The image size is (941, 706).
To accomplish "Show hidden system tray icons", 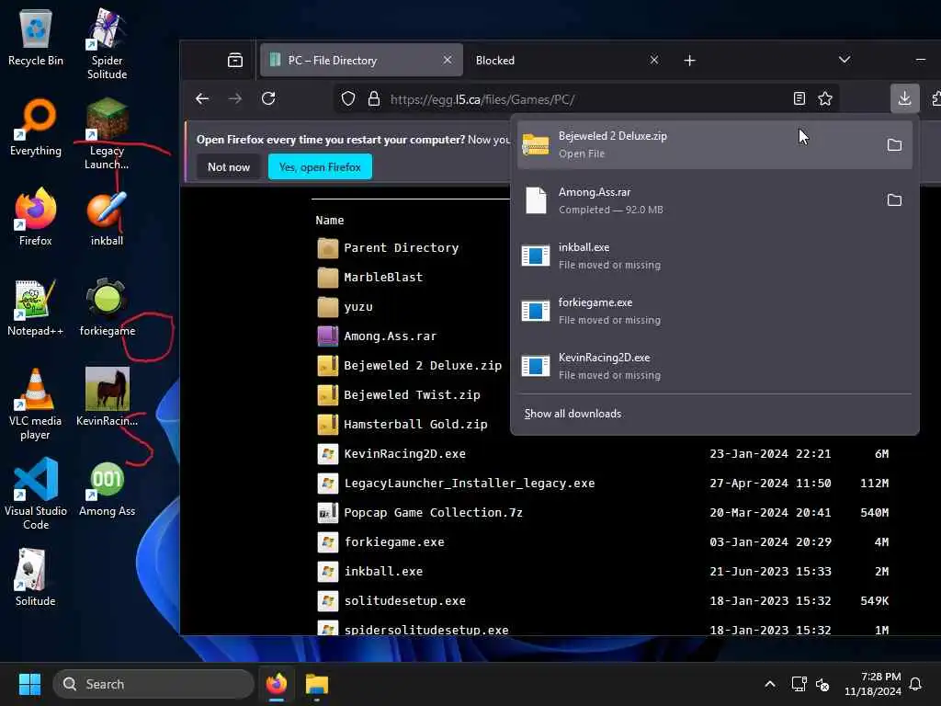I will pos(770,684).
